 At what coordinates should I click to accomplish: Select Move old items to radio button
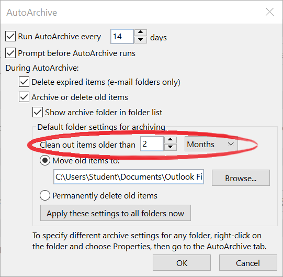click(45, 160)
